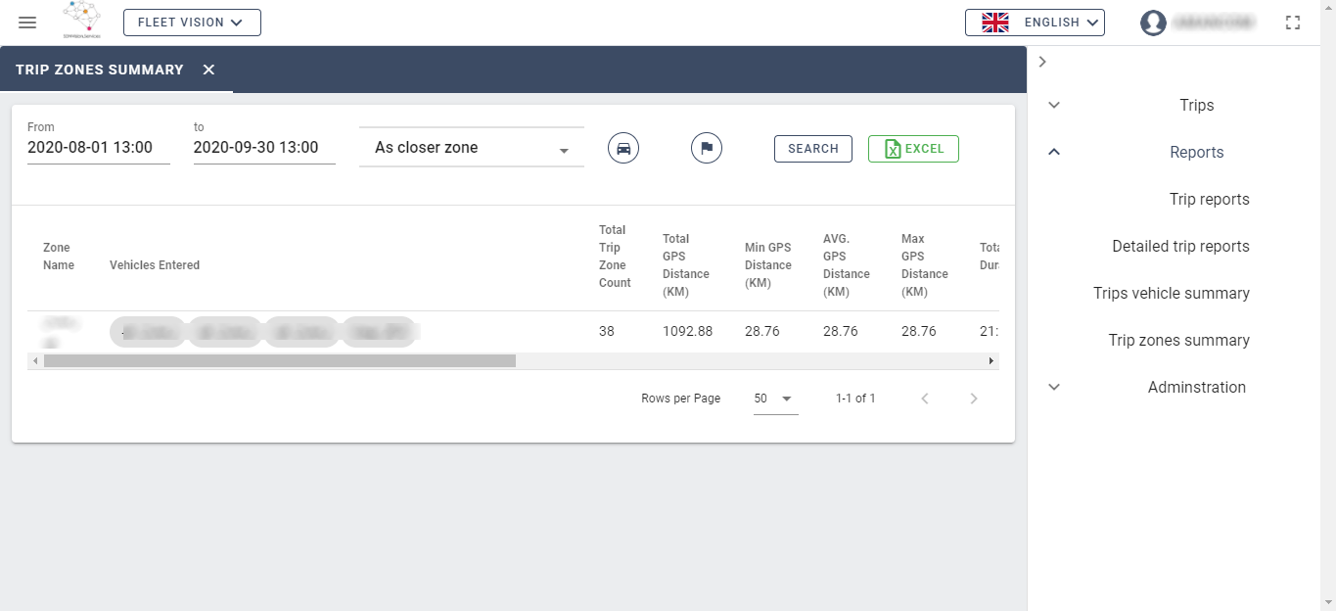Select the Trip Zones Summary tab
This screenshot has width=1336, height=611.
click(100, 70)
